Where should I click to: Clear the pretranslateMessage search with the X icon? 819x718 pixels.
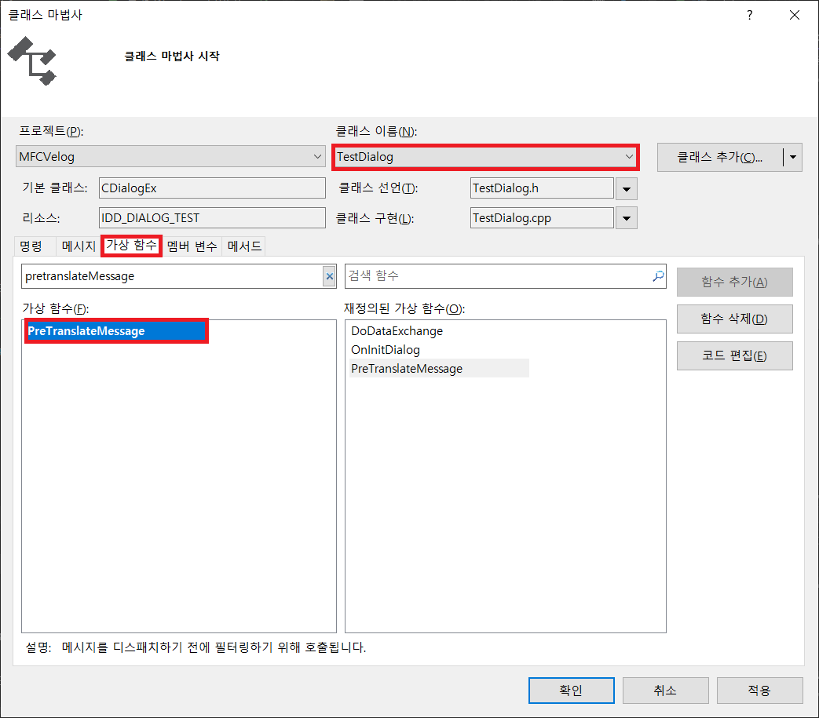point(328,276)
